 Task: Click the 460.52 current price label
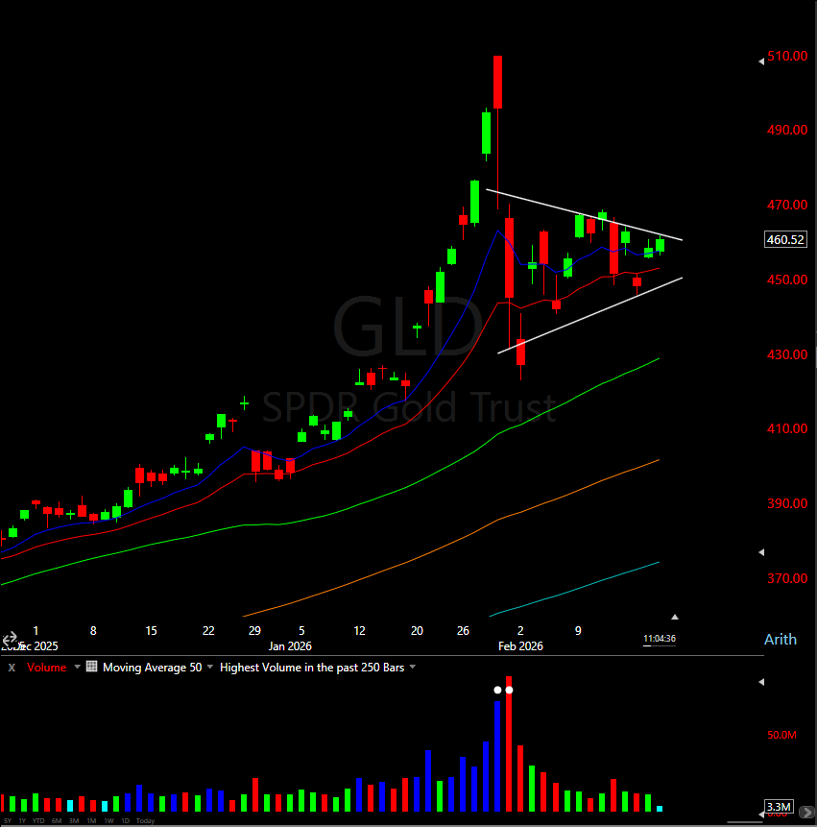click(x=785, y=239)
